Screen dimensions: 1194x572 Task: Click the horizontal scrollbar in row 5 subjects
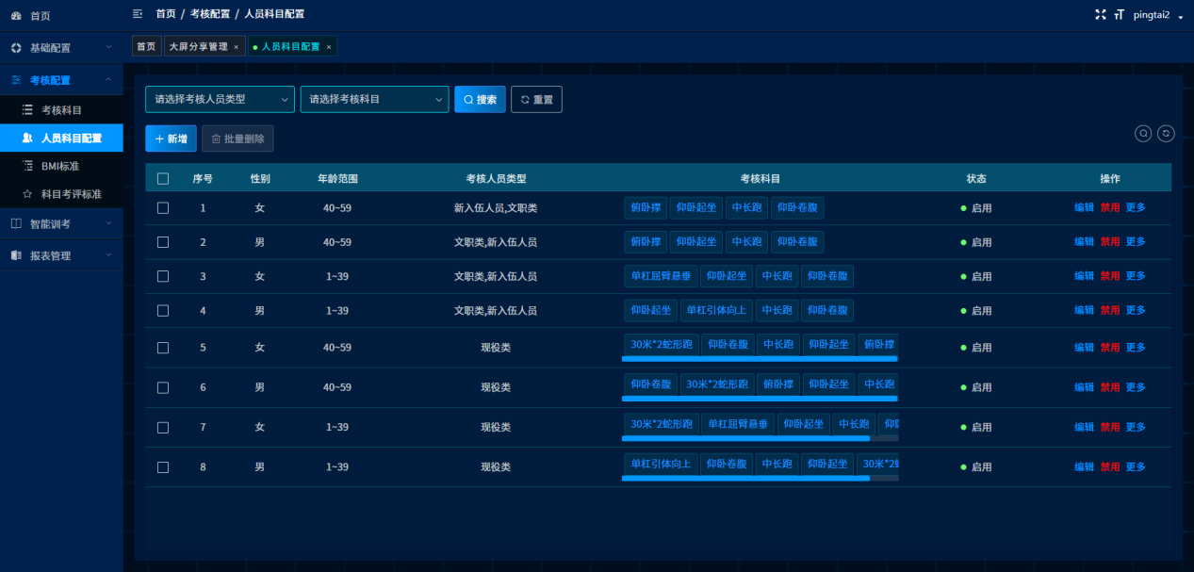(760, 359)
